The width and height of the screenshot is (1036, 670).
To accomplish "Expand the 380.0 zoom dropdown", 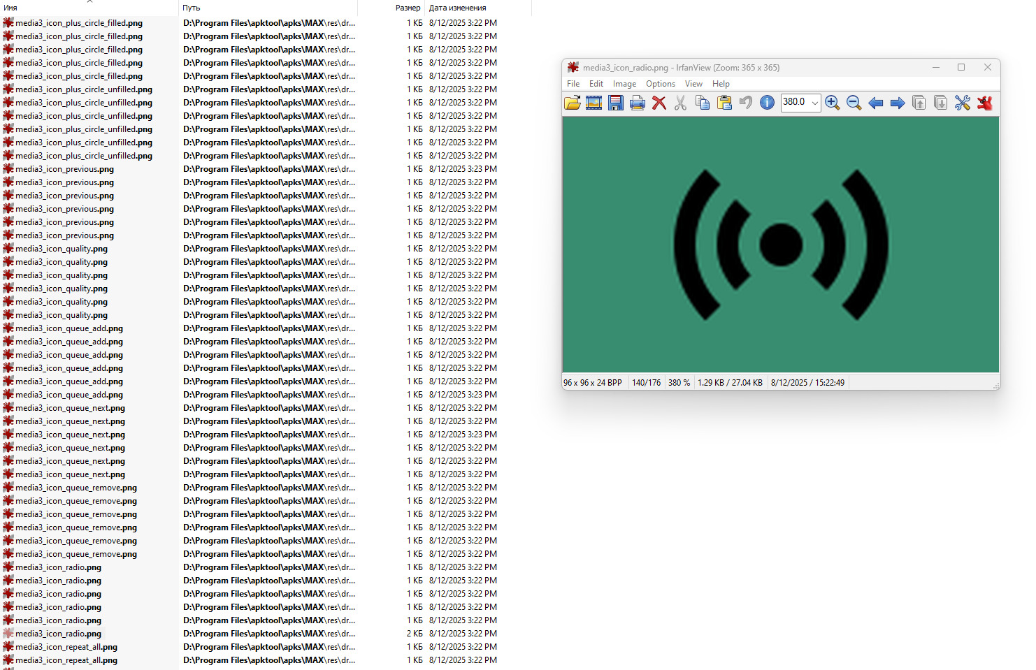I will pyautogui.click(x=814, y=103).
